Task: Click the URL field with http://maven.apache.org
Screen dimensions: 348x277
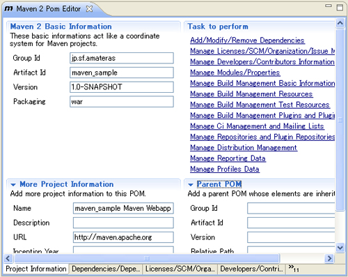Action: point(123,237)
